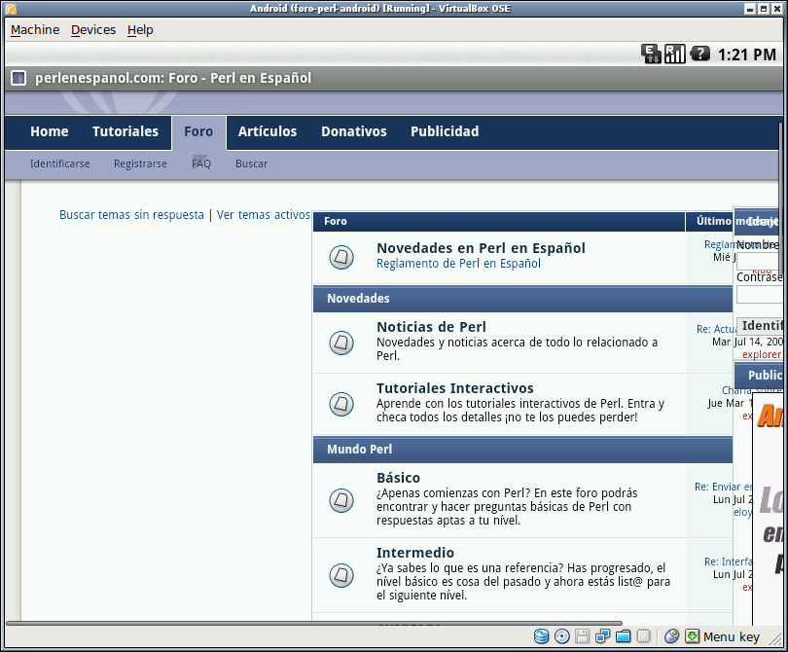The image size is (788, 652).
Task: Open the Tutoriales tab
Action: tap(125, 131)
